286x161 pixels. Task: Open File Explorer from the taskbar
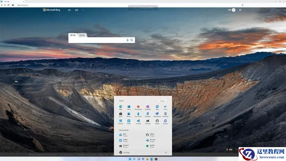pyautogui.click(x=147, y=159)
